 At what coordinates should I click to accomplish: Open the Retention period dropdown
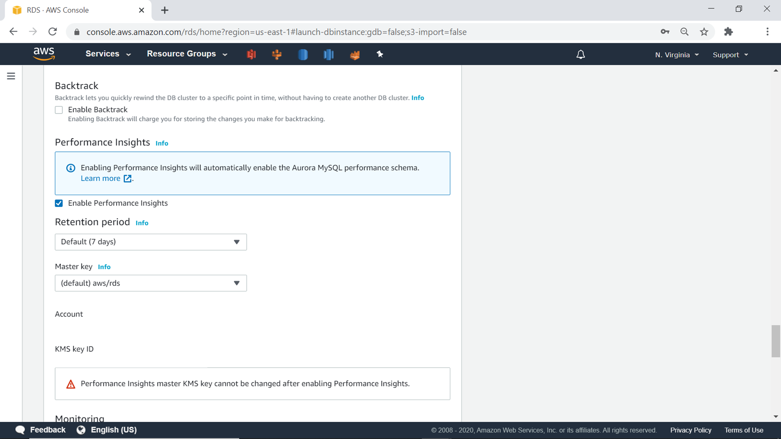point(151,242)
